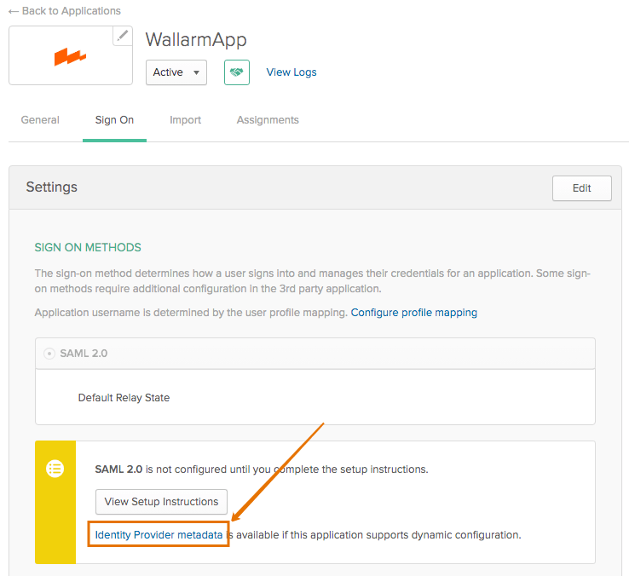The height and width of the screenshot is (576, 629).
Task: Click the back arrow to Applications
Action: [14, 11]
